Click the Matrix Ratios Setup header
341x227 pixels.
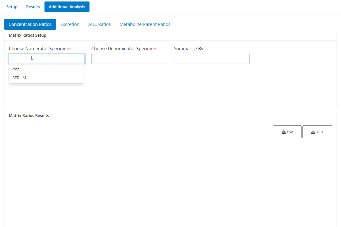coord(27,35)
